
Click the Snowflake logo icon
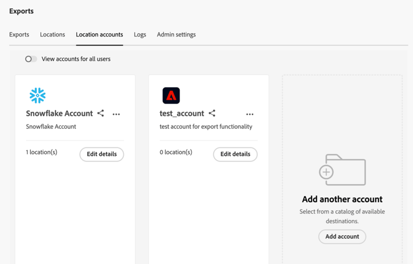pyautogui.click(x=37, y=95)
